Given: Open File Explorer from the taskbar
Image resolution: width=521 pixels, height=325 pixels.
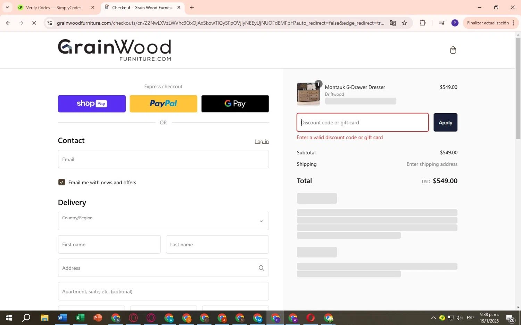Looking at the screenshot, I should click(44, 318).
